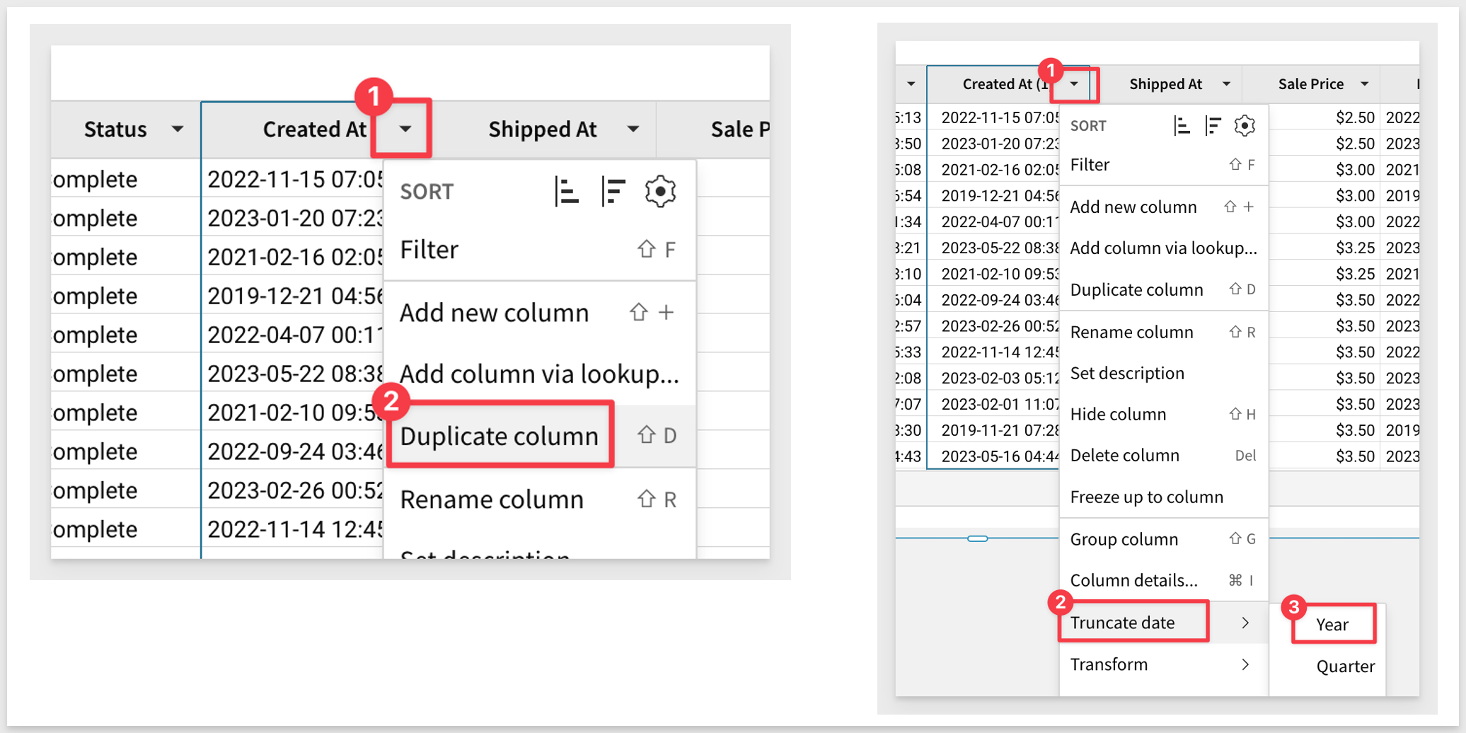Open the Created At column dropdown arrow
This screenshot has width=1466, height=733.
tap(405, 129)
